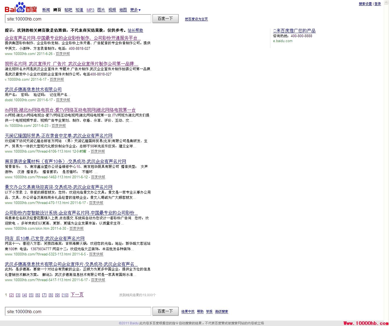Go to the 地图 maps tab
This screenshot has height=326, width=389.
coord(123,10)
